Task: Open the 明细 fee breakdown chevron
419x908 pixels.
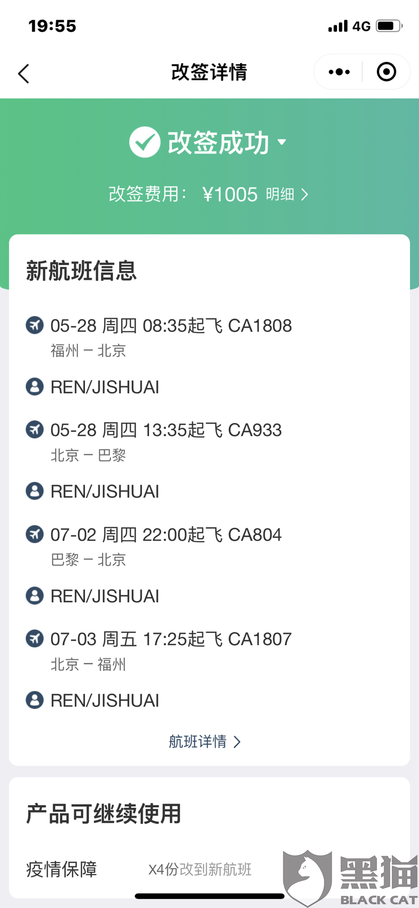Action: 304,194
